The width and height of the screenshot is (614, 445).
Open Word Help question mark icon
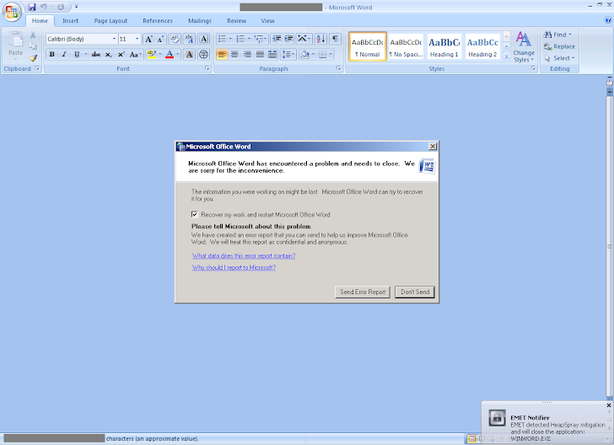pos(608,20)
